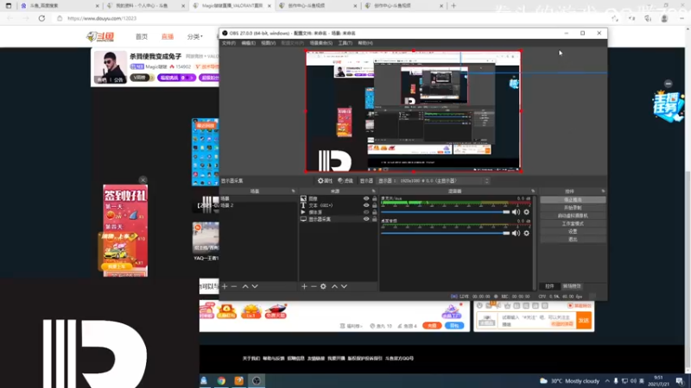Open Desktop Audio settings gear

click(526, 233)
